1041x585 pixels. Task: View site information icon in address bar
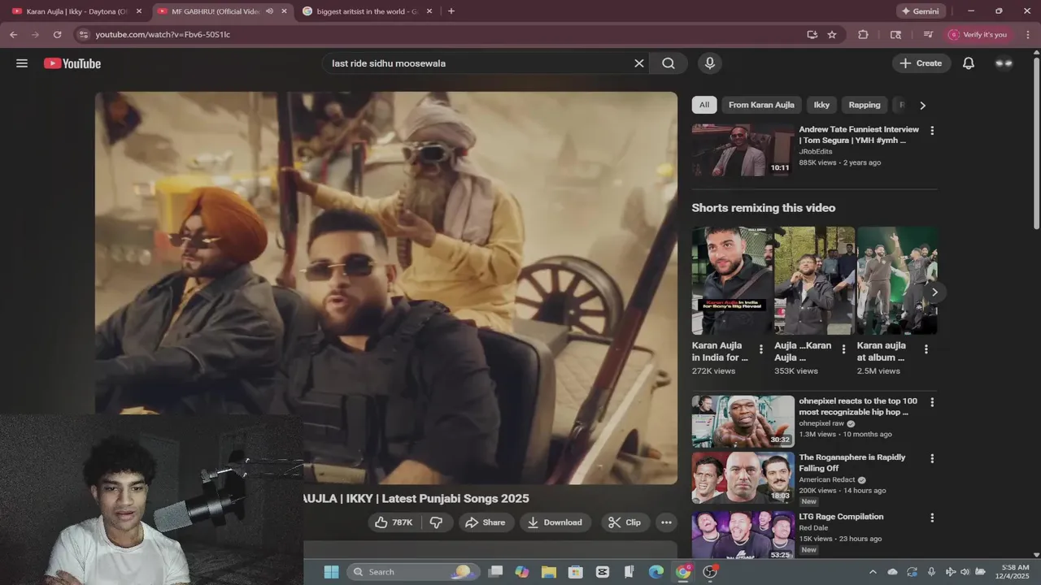coord(83,34)
